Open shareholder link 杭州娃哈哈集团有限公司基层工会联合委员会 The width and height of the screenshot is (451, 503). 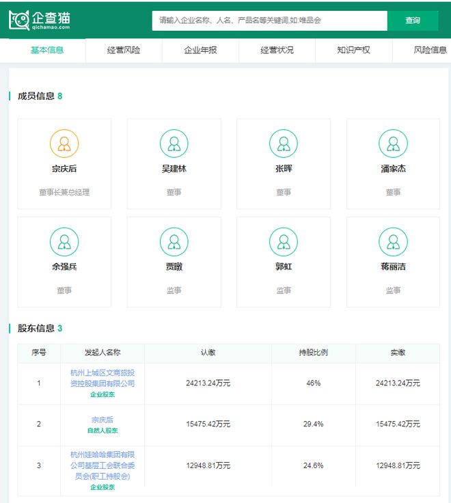click(102, 465)
